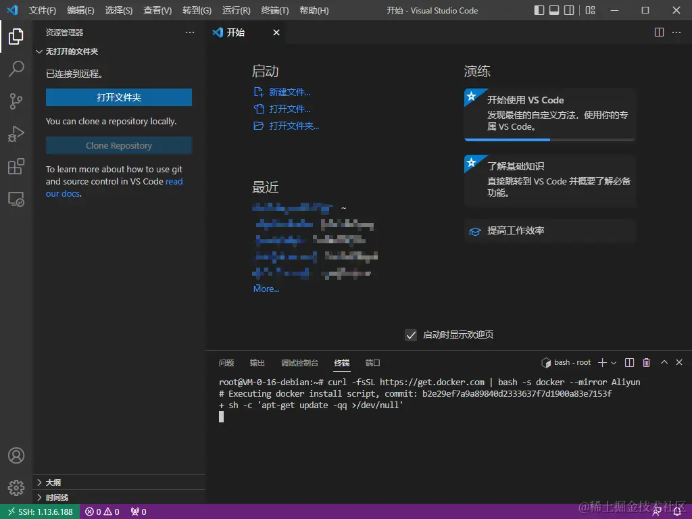Switch to 问题 panel tab
692x519 pixels.
click(x=226, y=363)
